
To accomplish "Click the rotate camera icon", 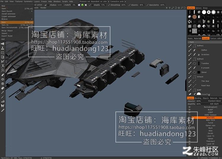I will pyautogui.click(x=176, y=8).
